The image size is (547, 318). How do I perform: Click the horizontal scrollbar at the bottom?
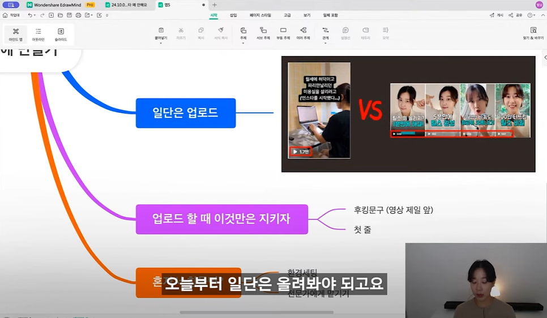(257, 312)
